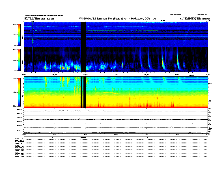This screenshot has width=224, height=173.
Task: Click the vertical TNR axis label
Action: click(22, 97)
